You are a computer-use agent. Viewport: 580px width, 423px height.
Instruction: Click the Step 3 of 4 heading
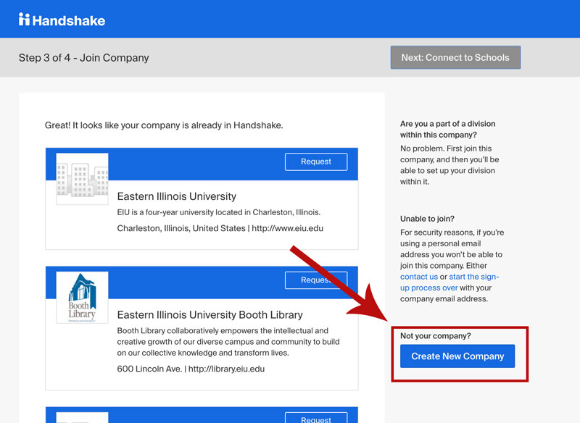point(83,58)
